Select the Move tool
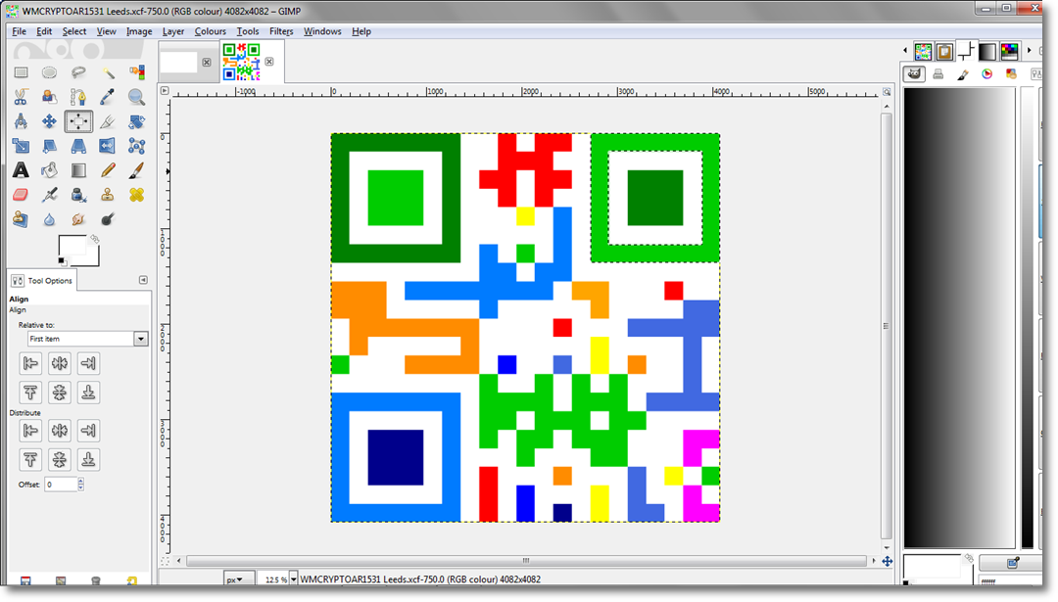 tap(49, 121)
